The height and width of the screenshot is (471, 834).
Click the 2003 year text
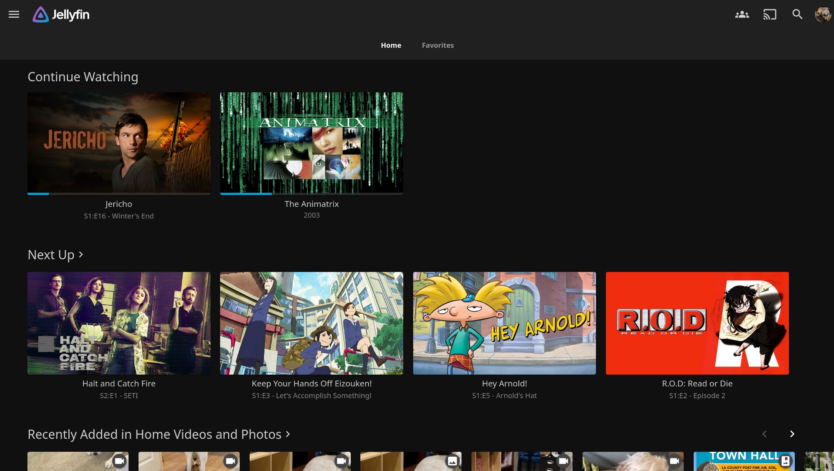[312, 215]
